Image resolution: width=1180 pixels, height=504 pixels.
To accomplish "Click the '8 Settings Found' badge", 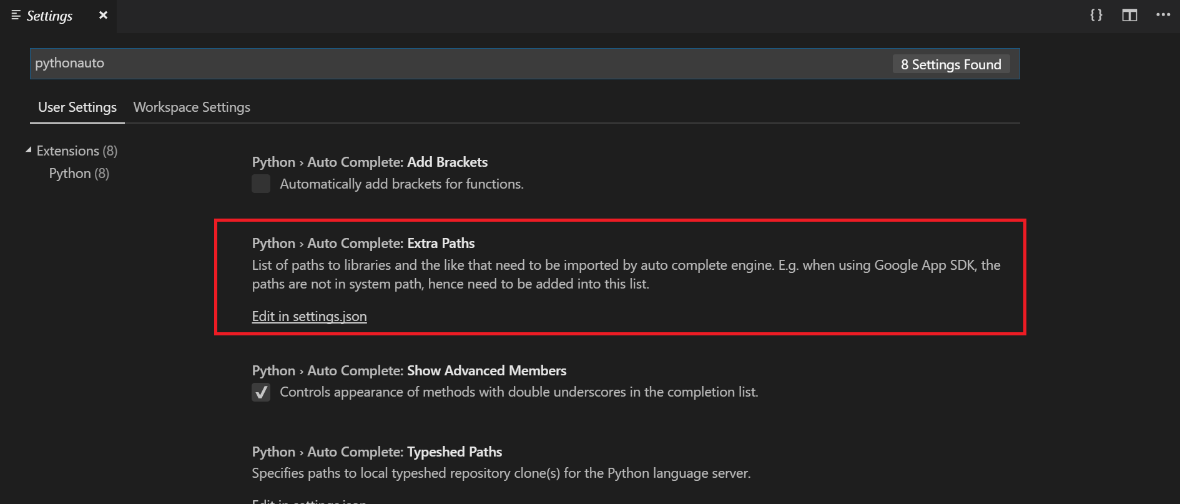I will click(x=950, y=64).
